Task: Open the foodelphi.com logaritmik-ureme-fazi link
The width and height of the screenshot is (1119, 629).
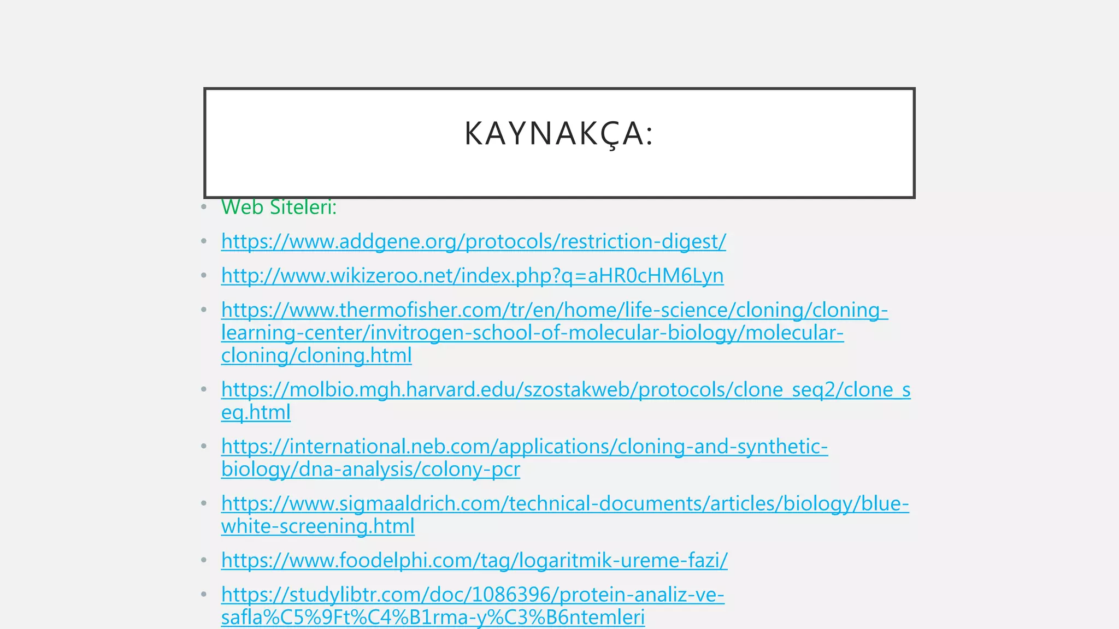Action: [474, 560]
